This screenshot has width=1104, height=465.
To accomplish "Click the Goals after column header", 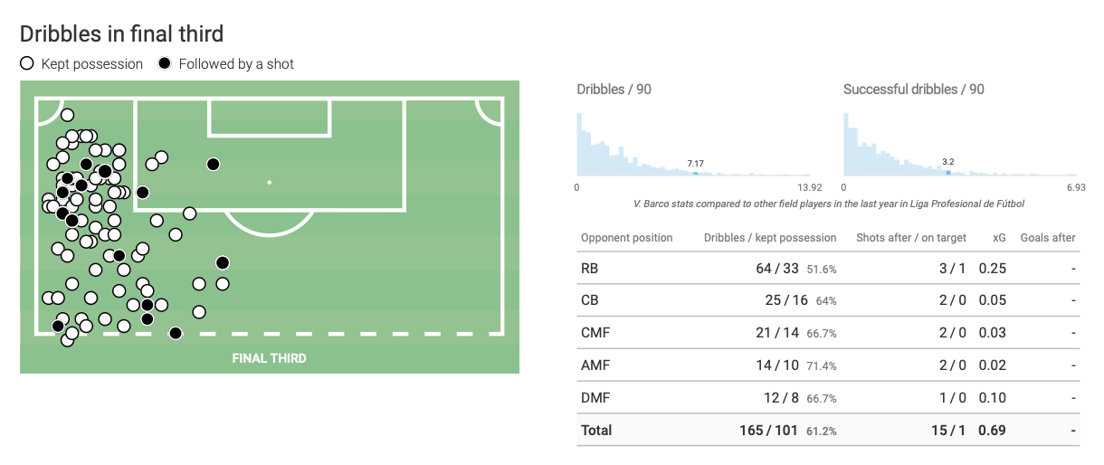I will (1048, 238).
